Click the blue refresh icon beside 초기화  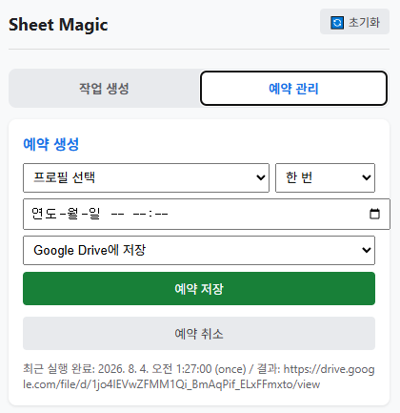tap(337, 23)
